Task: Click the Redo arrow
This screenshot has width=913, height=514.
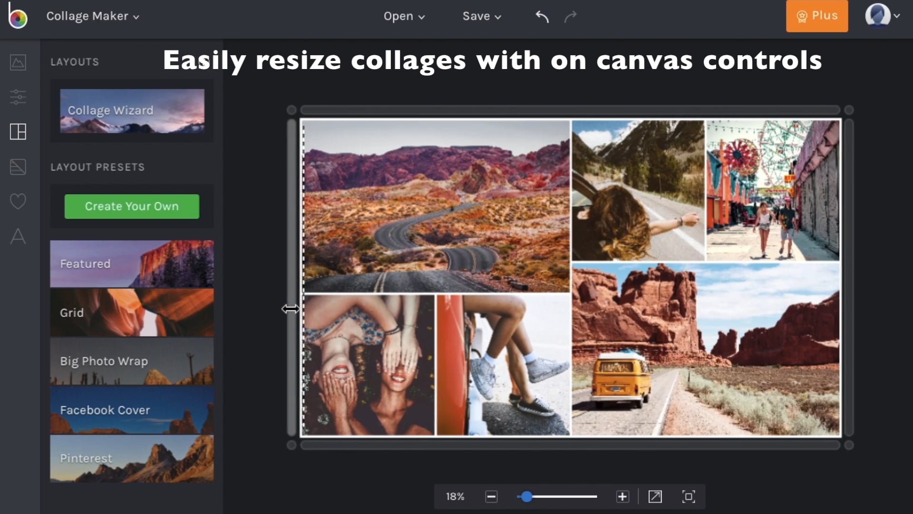Action: tap(570, 17)
